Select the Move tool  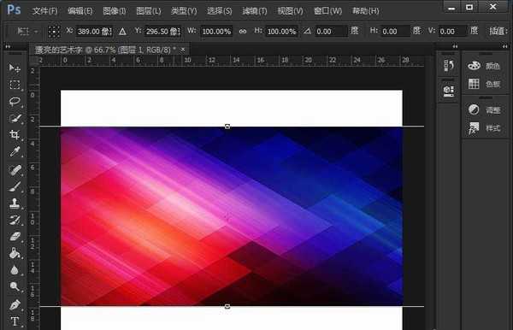pyautogui.click(x=15, y=68)
